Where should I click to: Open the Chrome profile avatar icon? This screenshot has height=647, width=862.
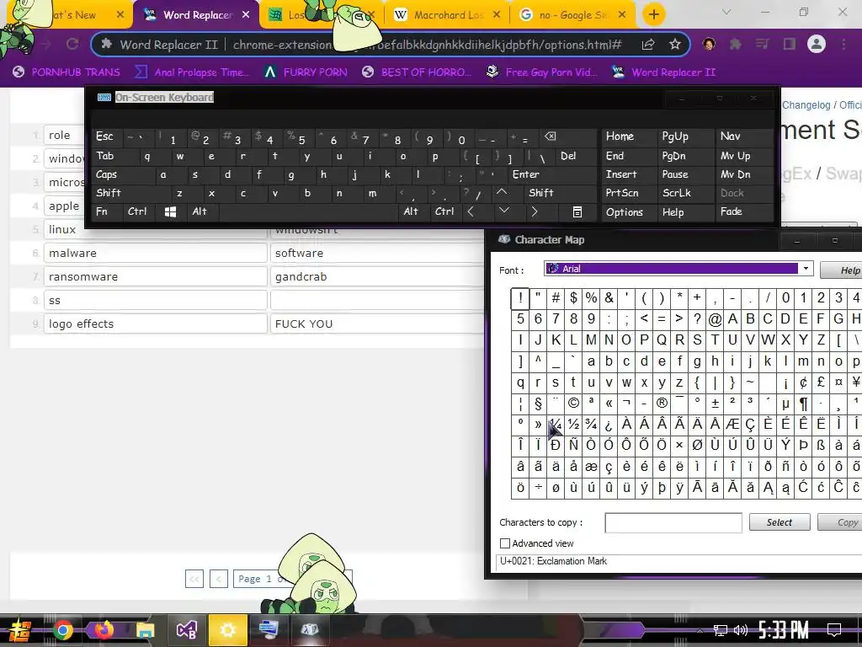point(817,44)
